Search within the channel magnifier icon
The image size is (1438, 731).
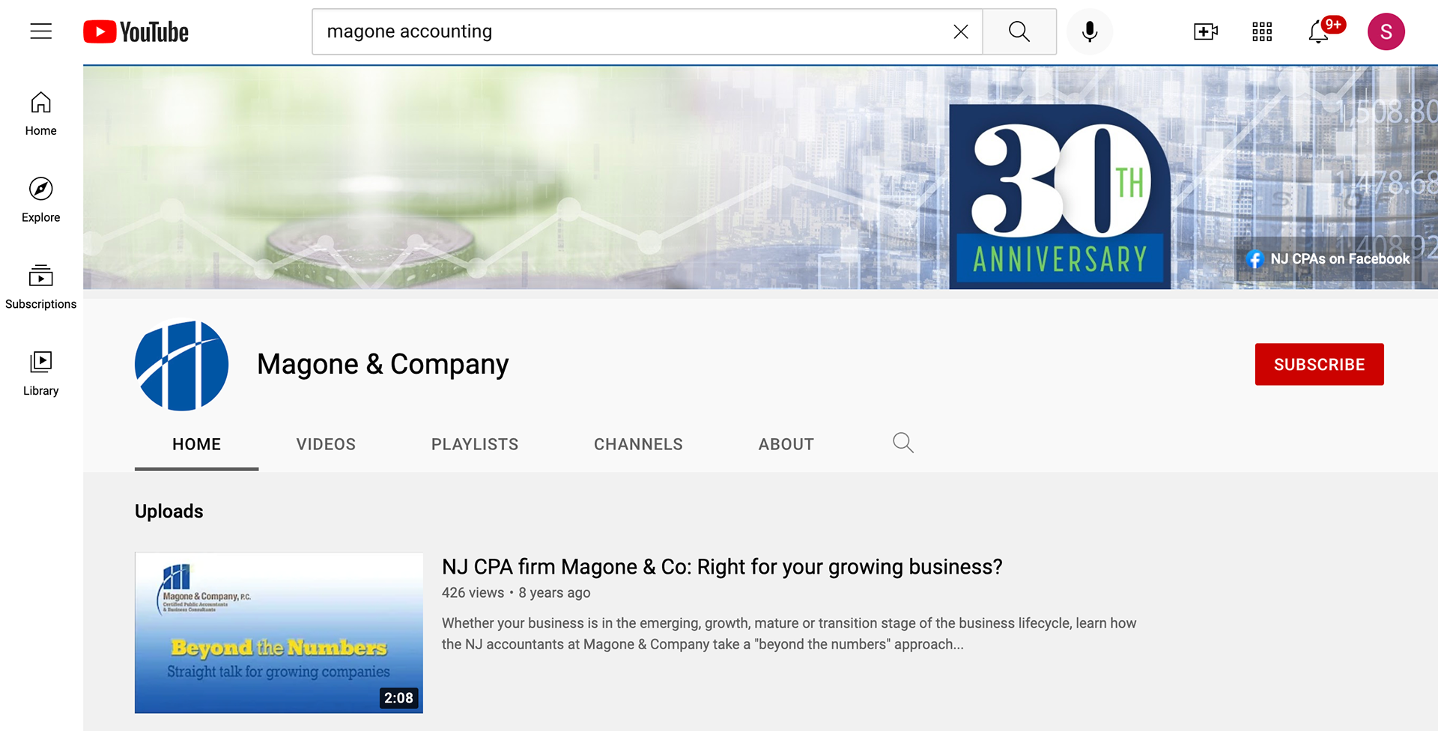point(903,443)
